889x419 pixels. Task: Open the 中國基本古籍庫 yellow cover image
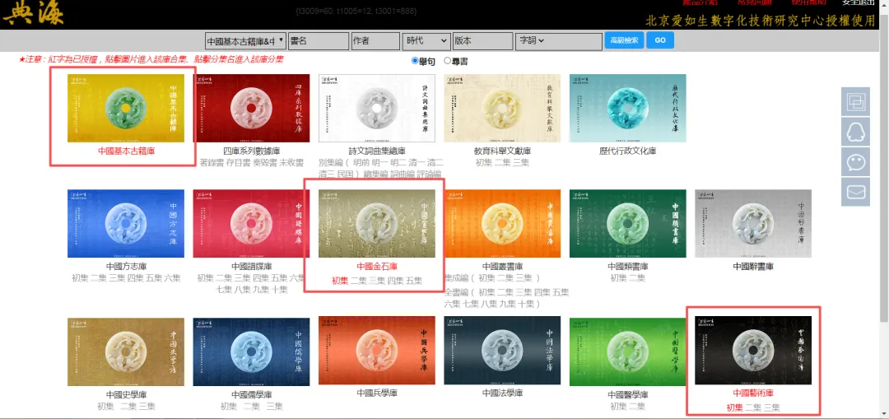(x=125, y=108)
